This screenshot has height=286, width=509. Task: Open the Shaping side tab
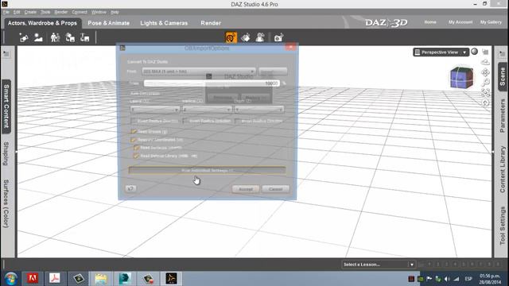(x=6, y=153)
